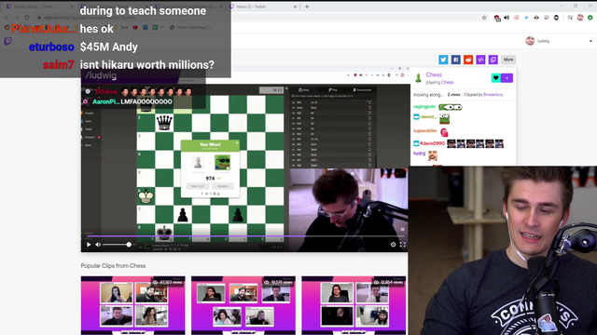Select the Game tab in chess panel
Viewport: 597px width, 335px height.
click(x=304, y=90)
